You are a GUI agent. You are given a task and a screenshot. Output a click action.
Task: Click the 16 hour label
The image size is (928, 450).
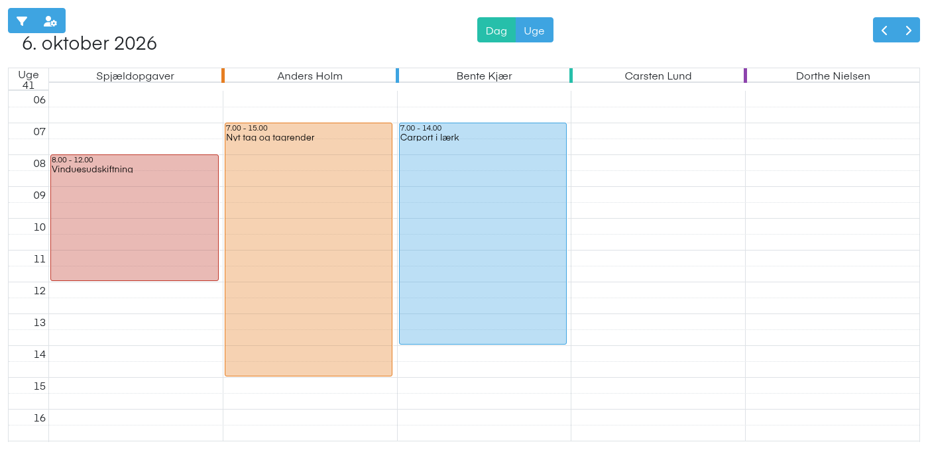pos(40,418)
